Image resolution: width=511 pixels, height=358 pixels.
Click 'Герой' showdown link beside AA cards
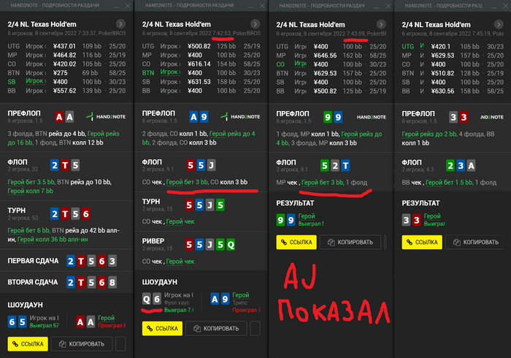pos(107,318)
